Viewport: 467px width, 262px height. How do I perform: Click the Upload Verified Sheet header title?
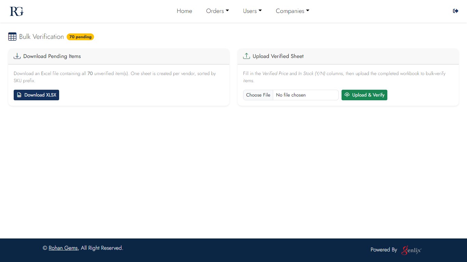pyautogui.click(x=278, y=56)
